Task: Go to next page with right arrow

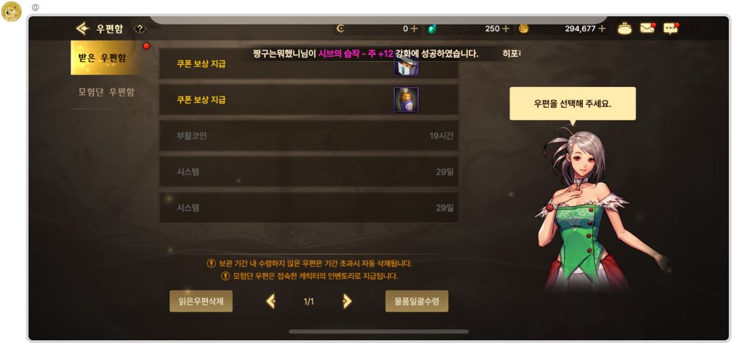Action: pos(347,301)
